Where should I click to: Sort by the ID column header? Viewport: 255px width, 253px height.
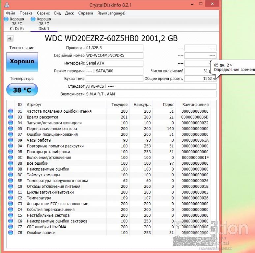point(20,104)
